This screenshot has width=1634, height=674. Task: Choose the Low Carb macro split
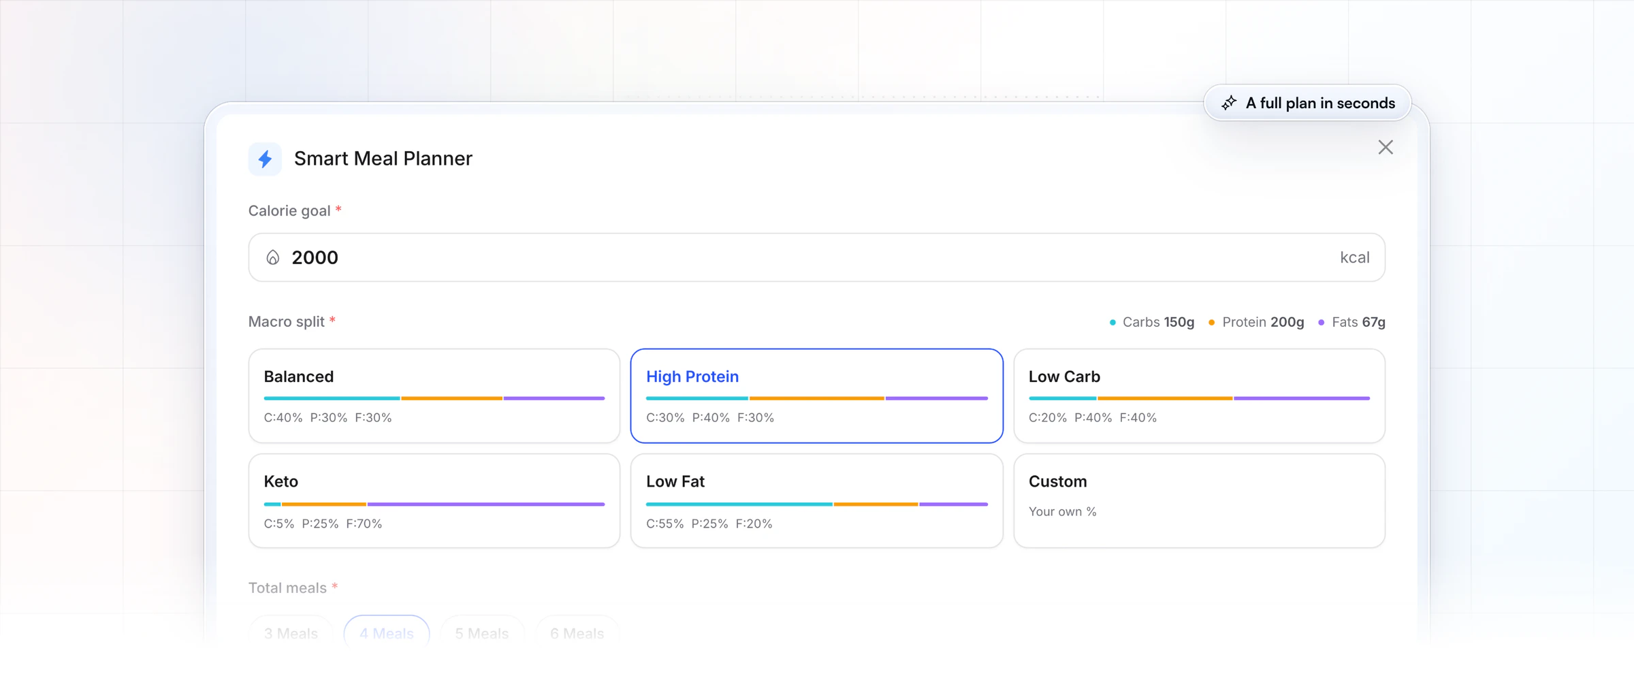click(1199, 396)
